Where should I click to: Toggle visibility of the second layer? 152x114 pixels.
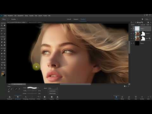coord(131,34)
